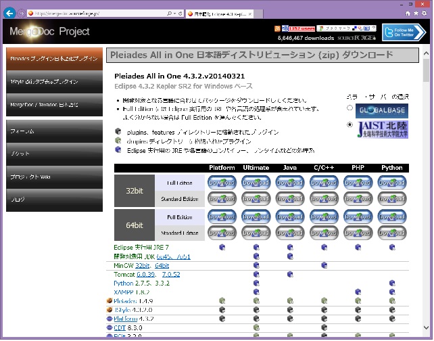This screenshot has height=341, width=434.
Task: Click the orange RSS feed icon
Action: [277, 28]
